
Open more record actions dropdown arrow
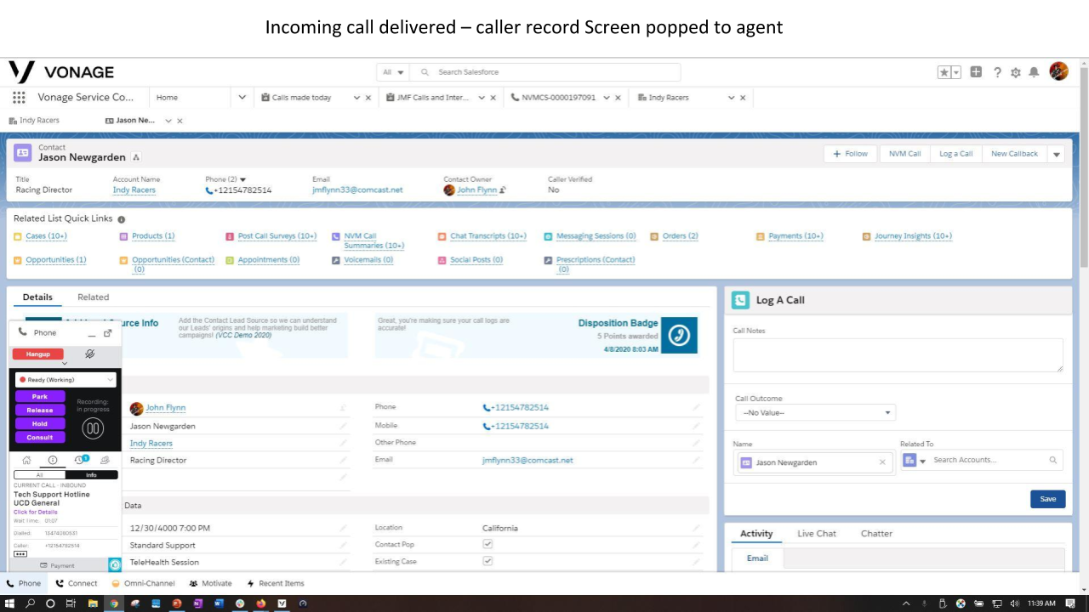pos(1057,154)
